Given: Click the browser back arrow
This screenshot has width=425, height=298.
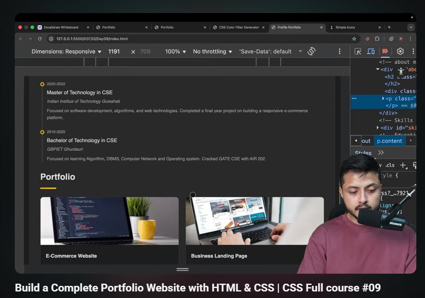Looking at the screenshot, I should (x=21, y=39).
